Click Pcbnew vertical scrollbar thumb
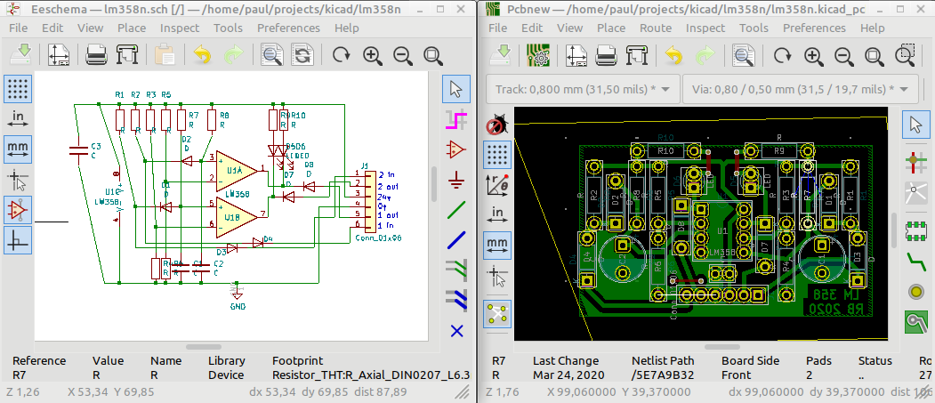This screenshot has width=935, height=403. (x=894, y=230)
